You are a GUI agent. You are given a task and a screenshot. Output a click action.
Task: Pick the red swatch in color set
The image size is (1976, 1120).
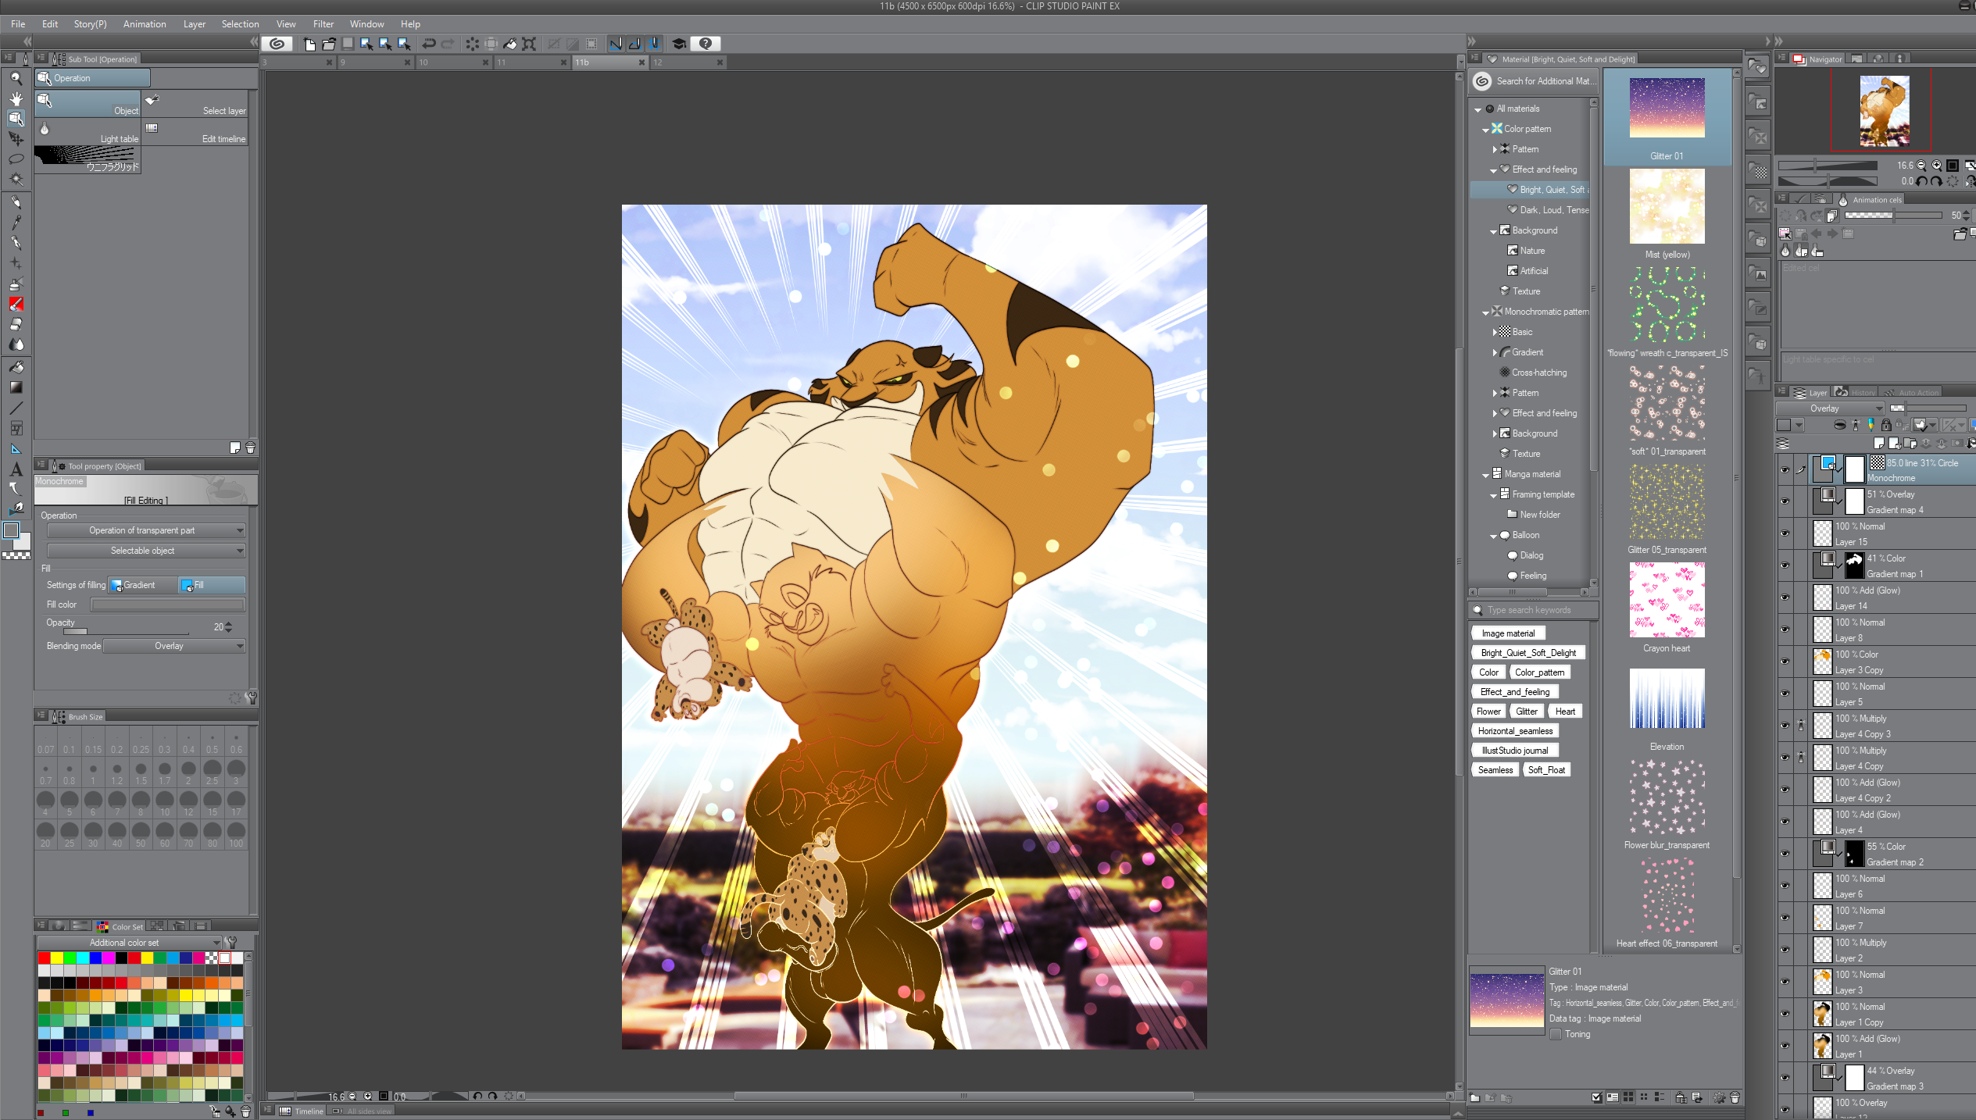coord(44,958)
